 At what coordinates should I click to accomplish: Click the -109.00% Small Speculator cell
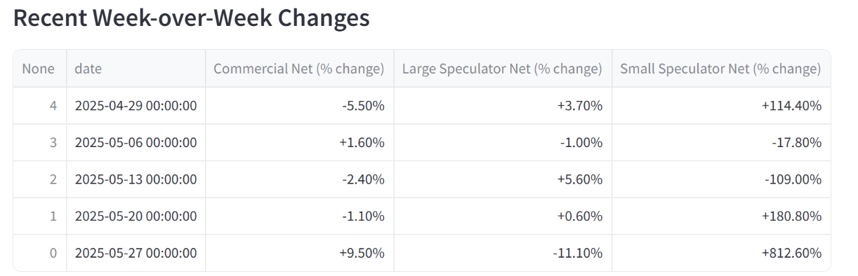pos(721,179)
